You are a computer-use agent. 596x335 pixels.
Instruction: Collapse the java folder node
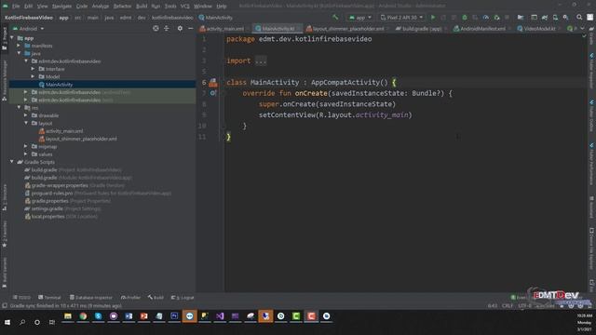pyautogui.click(x=19, y=54)
